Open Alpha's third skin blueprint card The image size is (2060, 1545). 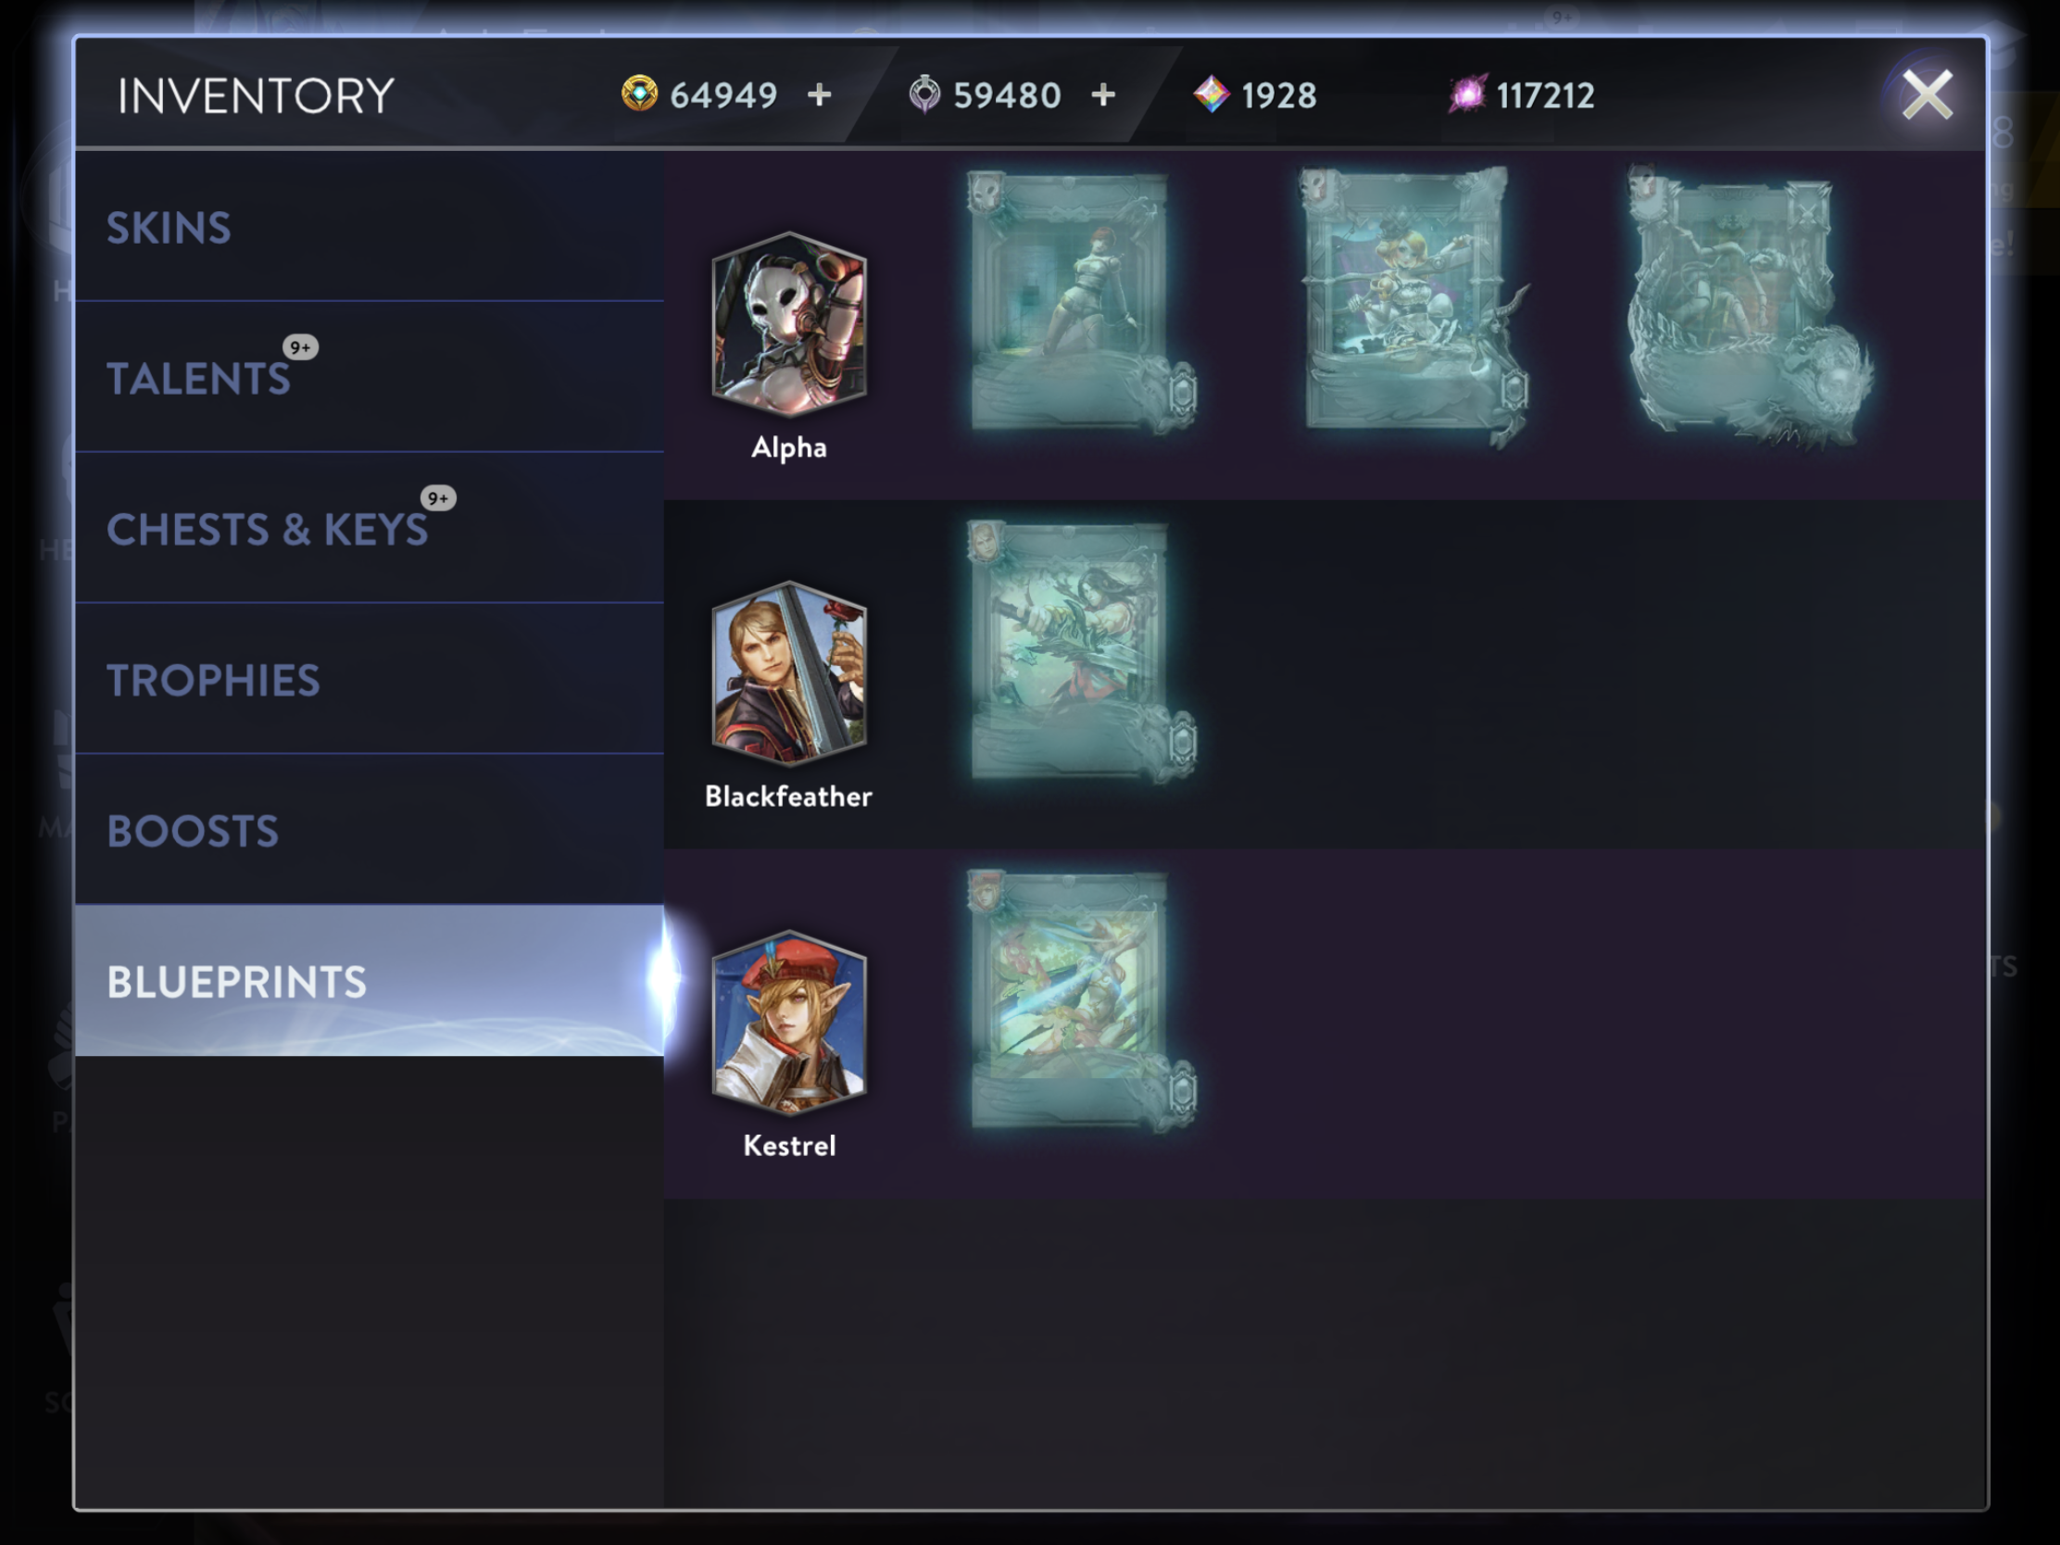[x=1749, y=306]
